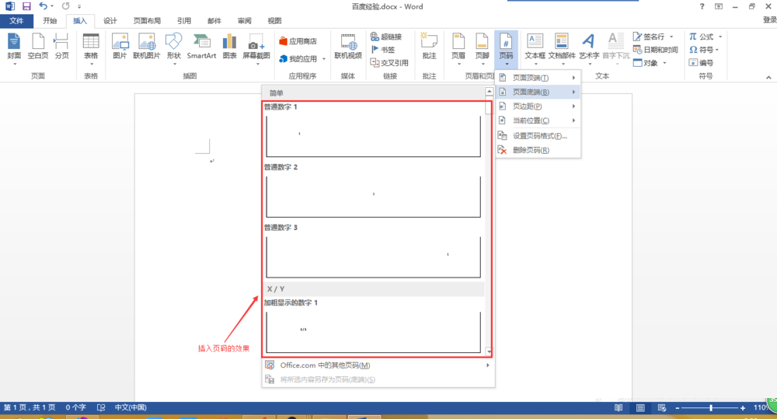Zoom in with the plus button
The width and height of the screenshot is (777, 419).
pyautogui.click(x=743, y=408)
